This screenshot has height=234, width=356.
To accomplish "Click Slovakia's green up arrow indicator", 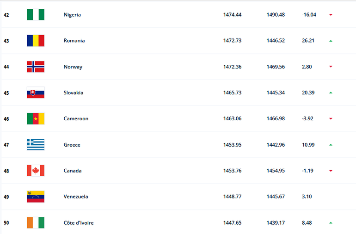I will (331, 92).
